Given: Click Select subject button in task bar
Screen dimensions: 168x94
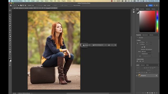Looking at the screenshot, I should point(87,45).
